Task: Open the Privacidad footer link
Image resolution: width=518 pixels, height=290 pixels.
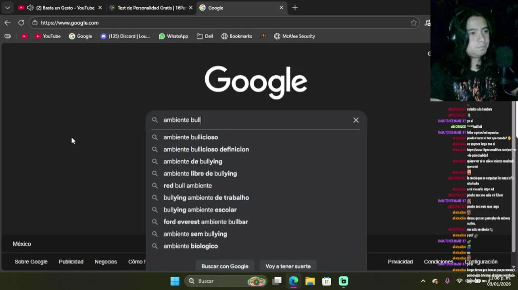Action: click(x=400, y=262)
